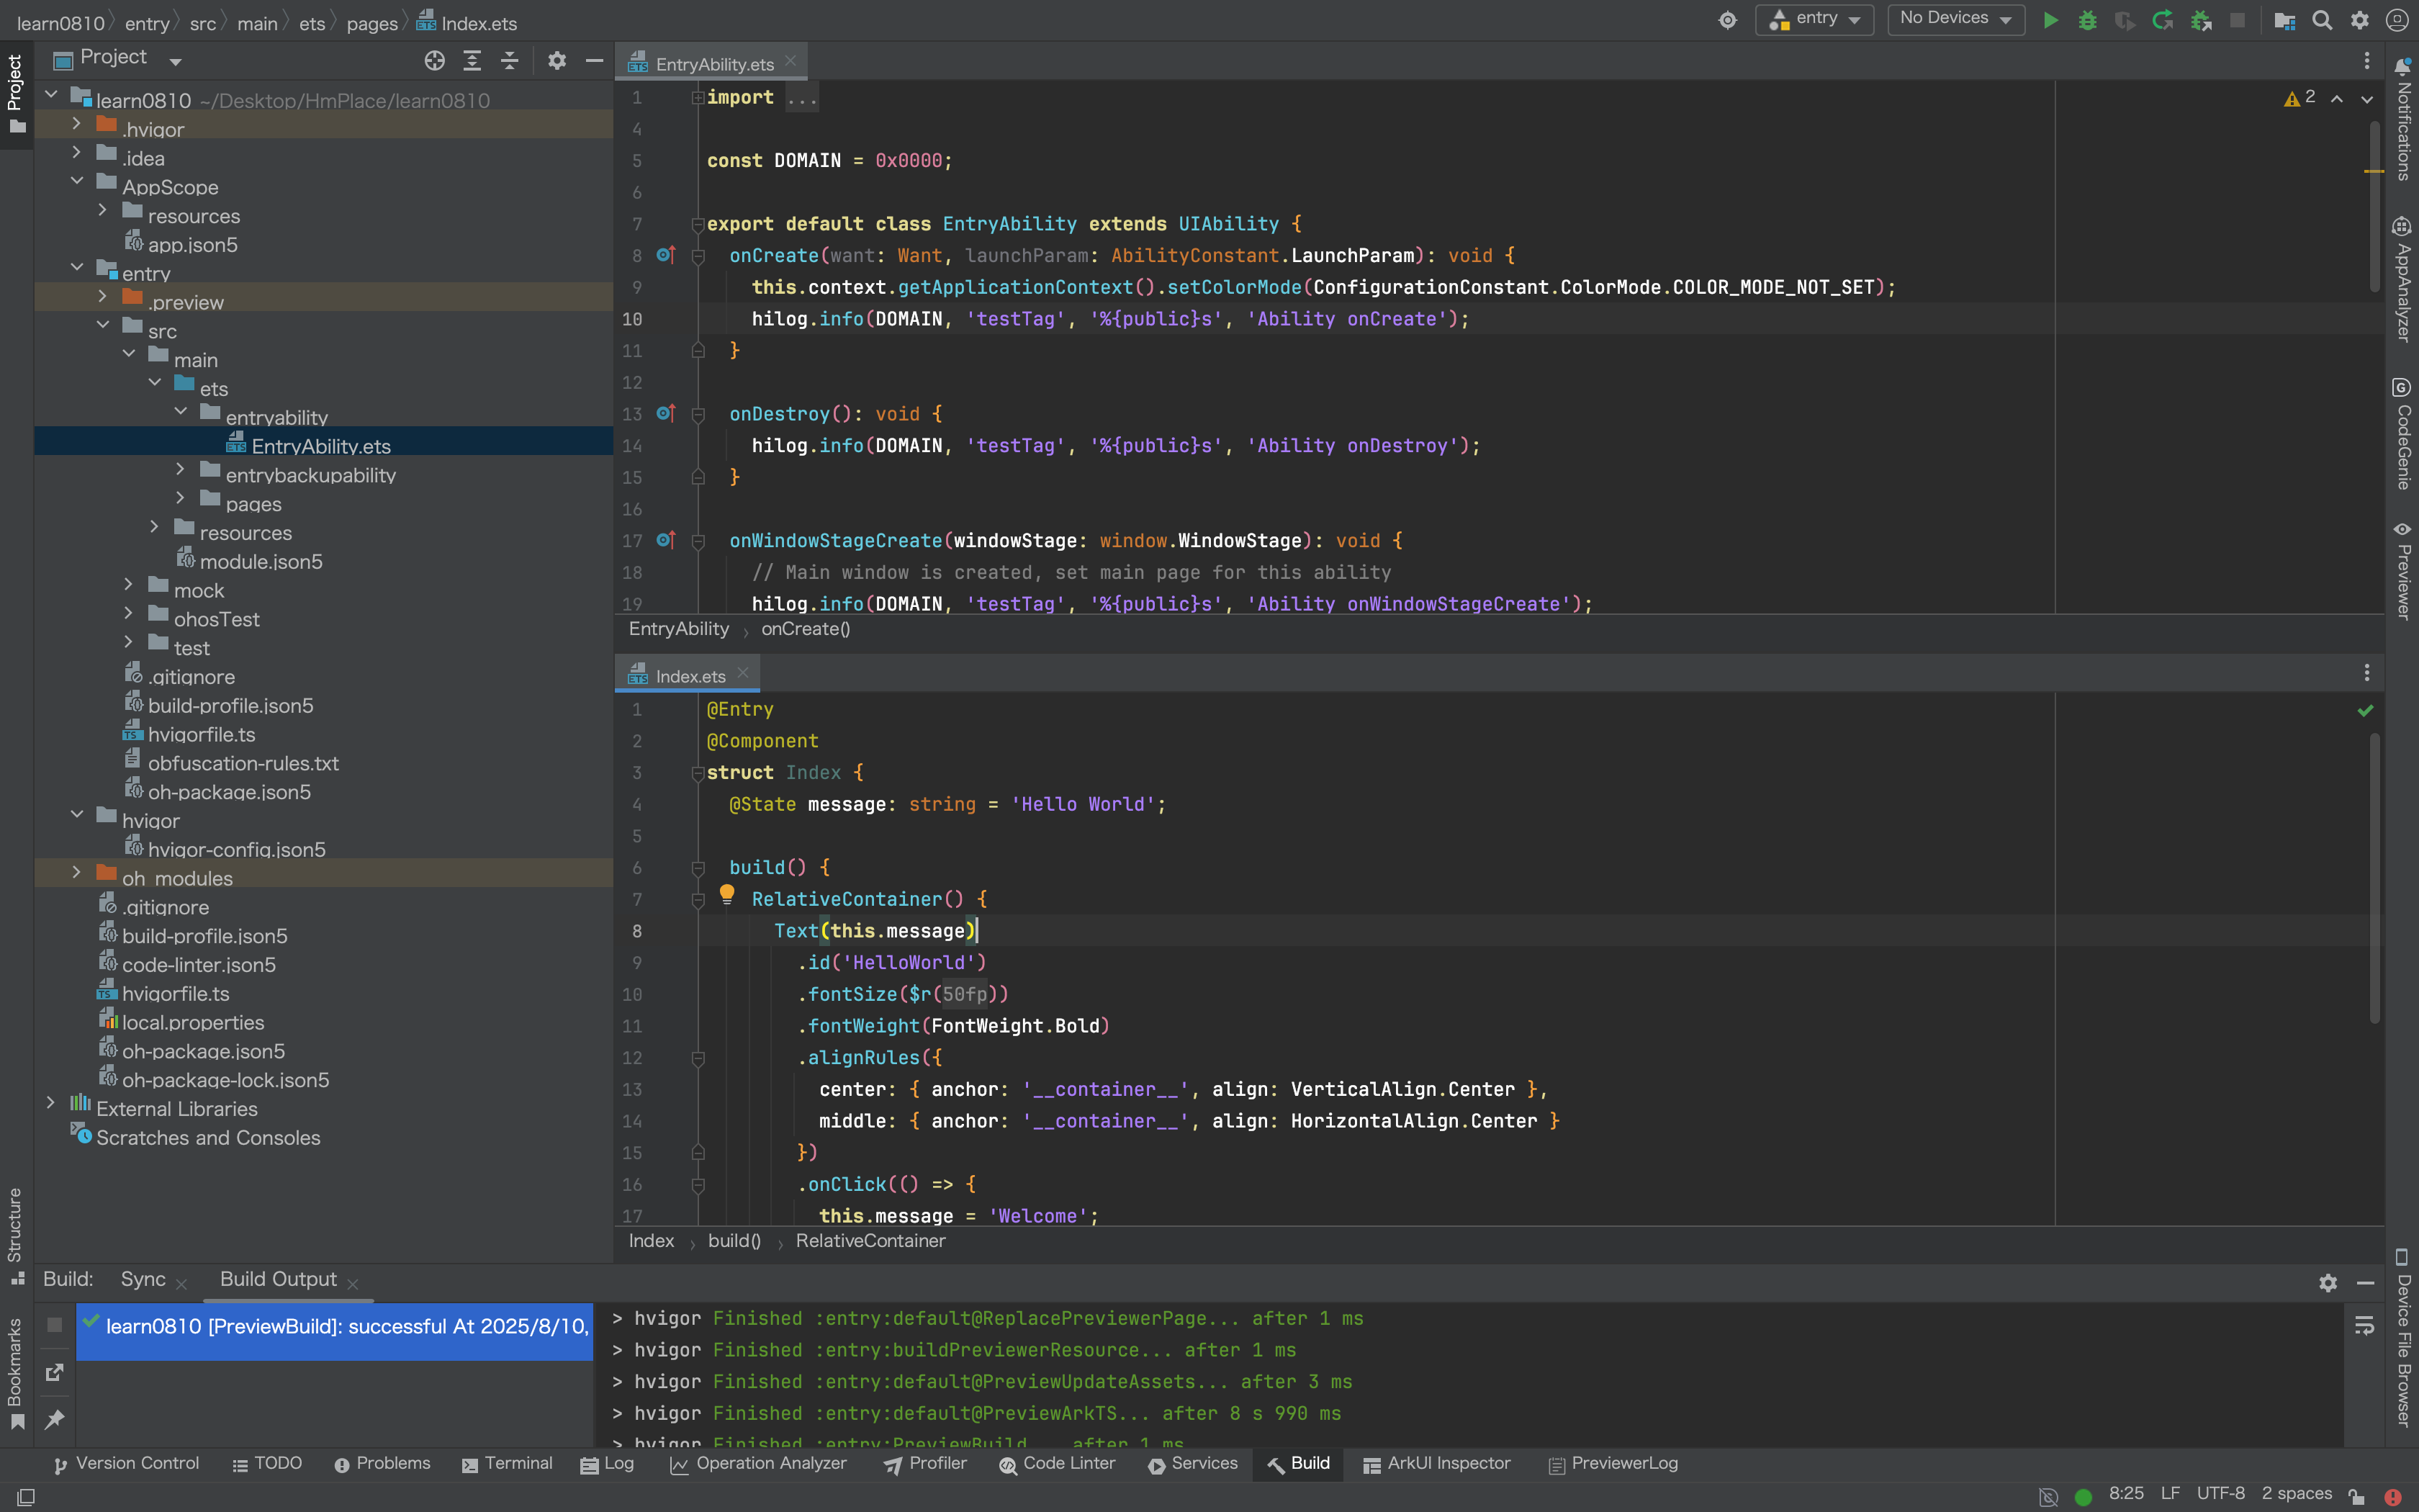This screenshot has height=1512, width=2419.
Task: Open the Code Linter tool window
Action: pyautogui.click(x=1058, y=1464)
